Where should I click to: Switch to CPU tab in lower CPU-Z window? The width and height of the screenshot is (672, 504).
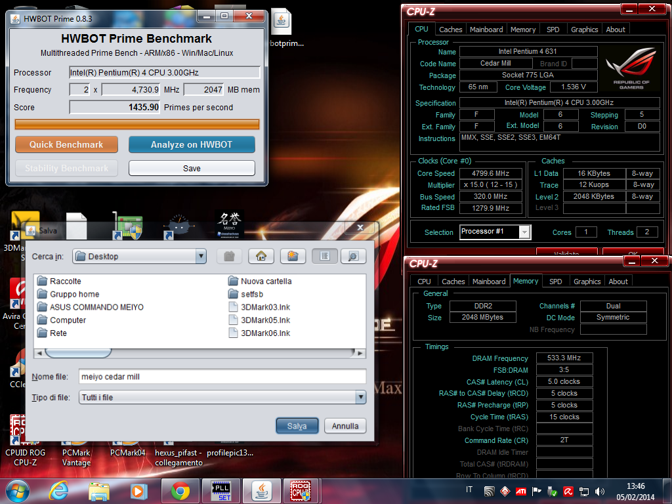click(424, 282)
